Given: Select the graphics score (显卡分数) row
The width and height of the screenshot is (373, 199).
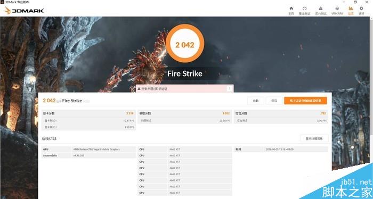Looking at the screenshot, I should [x=88, y=113].
